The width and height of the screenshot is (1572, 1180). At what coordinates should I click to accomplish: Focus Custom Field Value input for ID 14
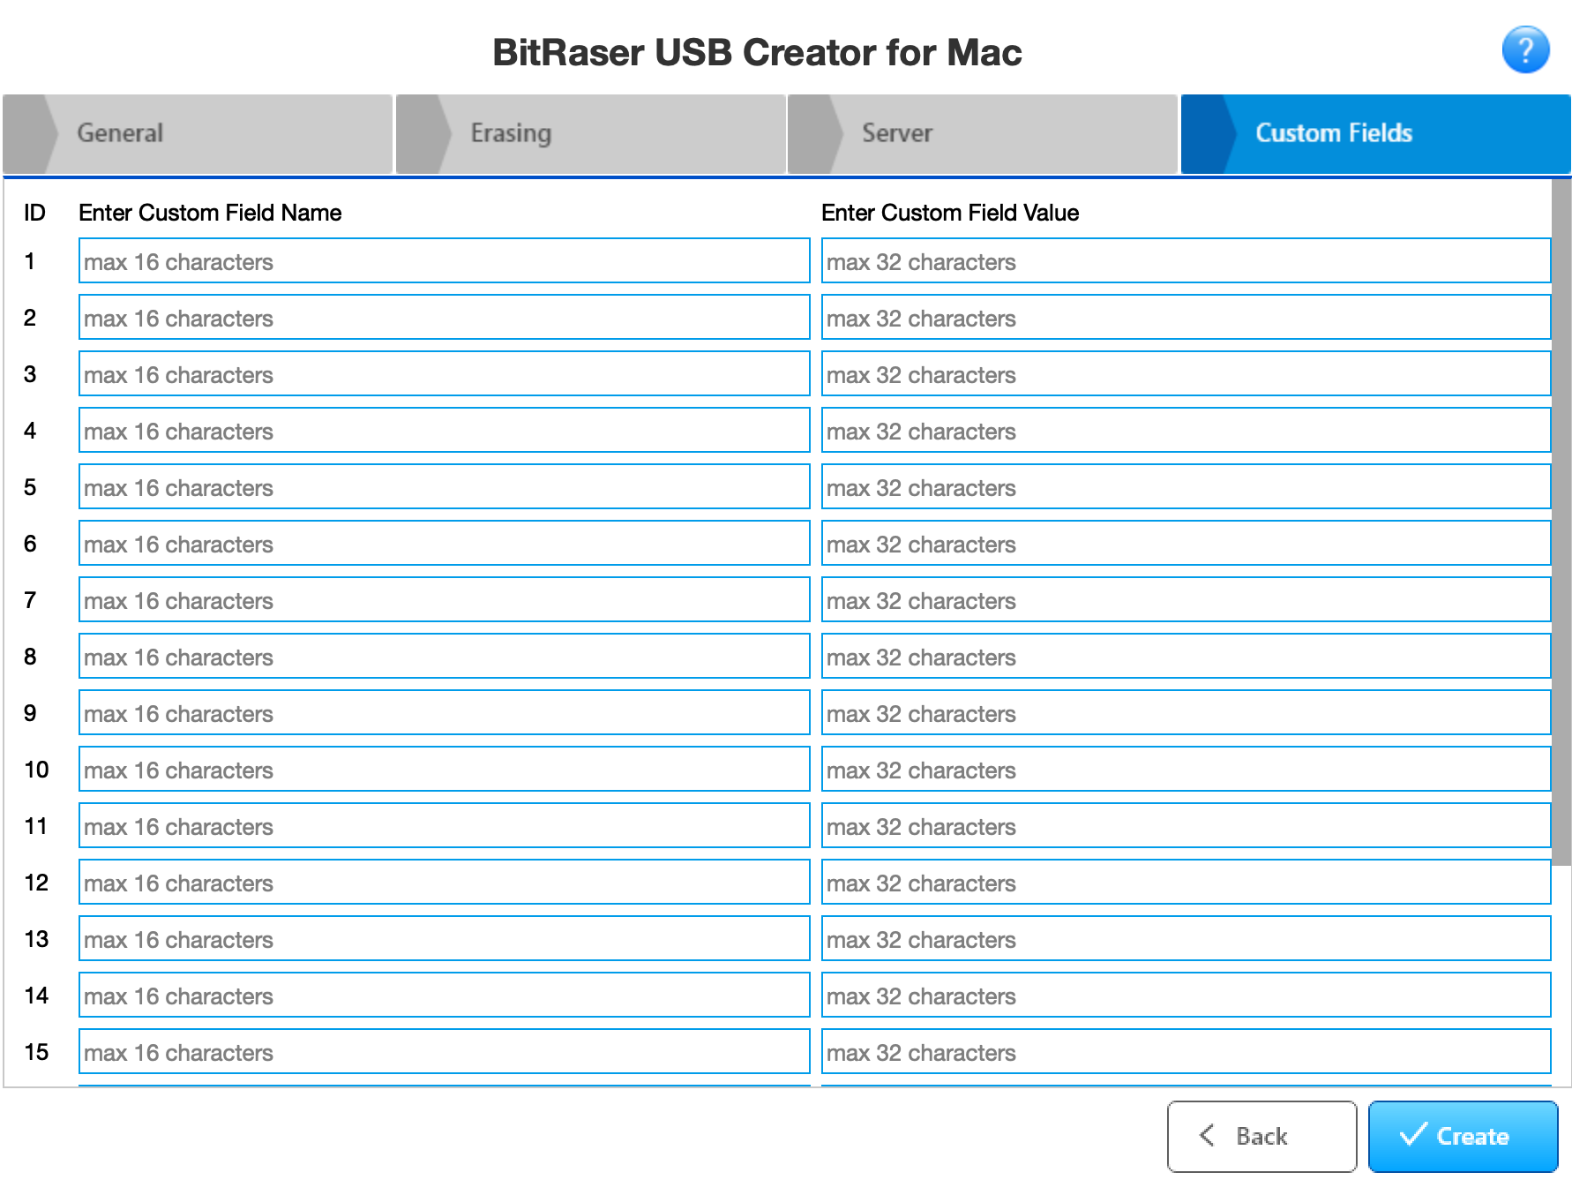(x=1186, y=995)
